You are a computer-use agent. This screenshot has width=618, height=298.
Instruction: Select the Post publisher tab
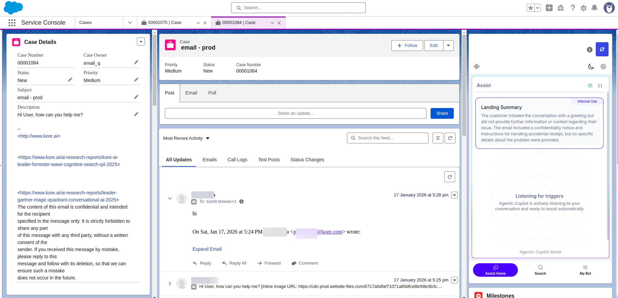(x=170, y=93)
